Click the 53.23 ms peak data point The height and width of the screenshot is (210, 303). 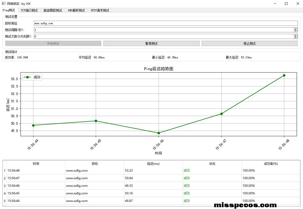pos(284,75)
